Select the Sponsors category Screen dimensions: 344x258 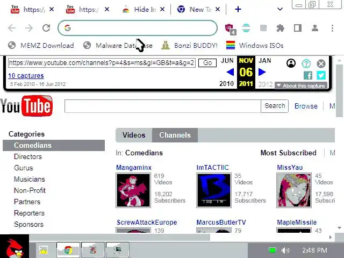point(28,225)
